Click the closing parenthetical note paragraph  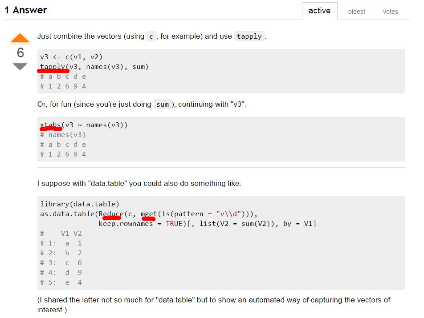click(214, 304)
